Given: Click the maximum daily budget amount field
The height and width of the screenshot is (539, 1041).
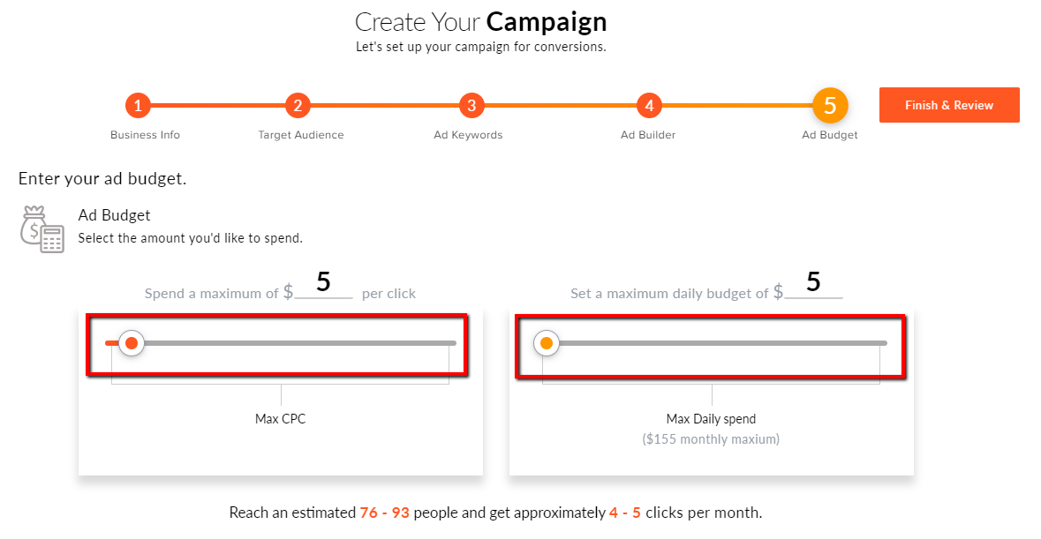Looking at the screenshot, I should pos(813,283).
